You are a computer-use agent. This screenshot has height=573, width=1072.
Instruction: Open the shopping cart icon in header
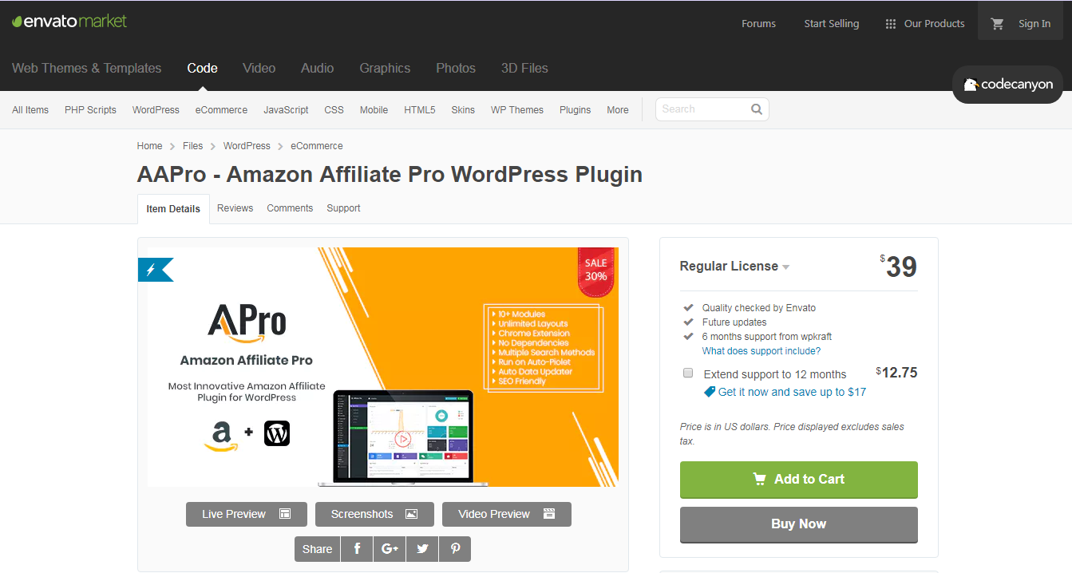[x=997, y=24]
